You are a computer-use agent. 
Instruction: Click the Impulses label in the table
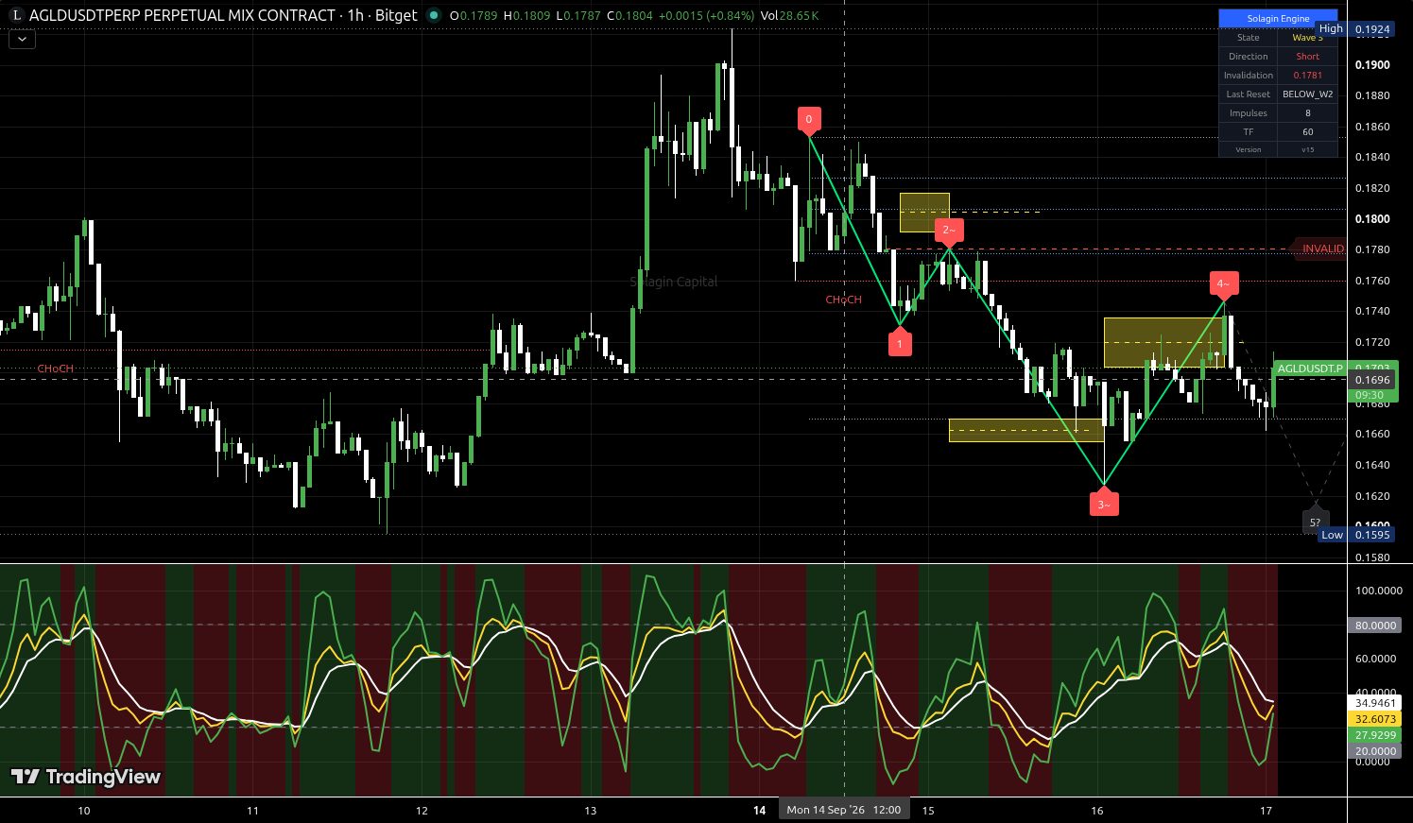point(1249,113)
